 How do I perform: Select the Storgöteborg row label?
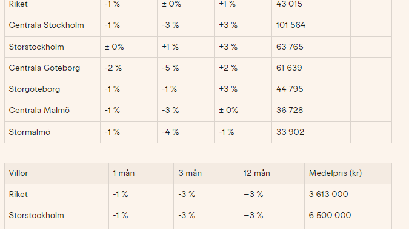pyautogui.click(x=35, y=89)
